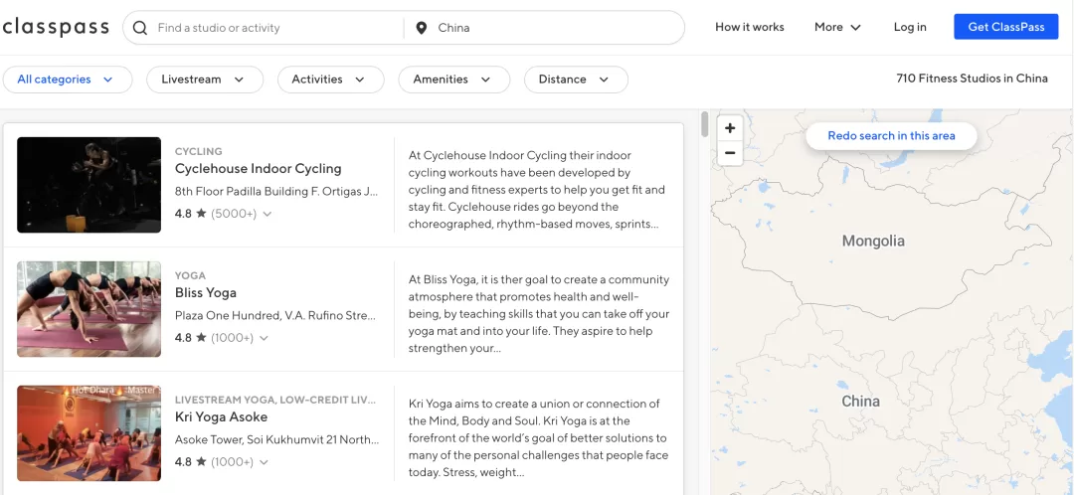Click the magnifying glass search icon
This screenshot has width=1074, height=495.
[x=140, y=28]
